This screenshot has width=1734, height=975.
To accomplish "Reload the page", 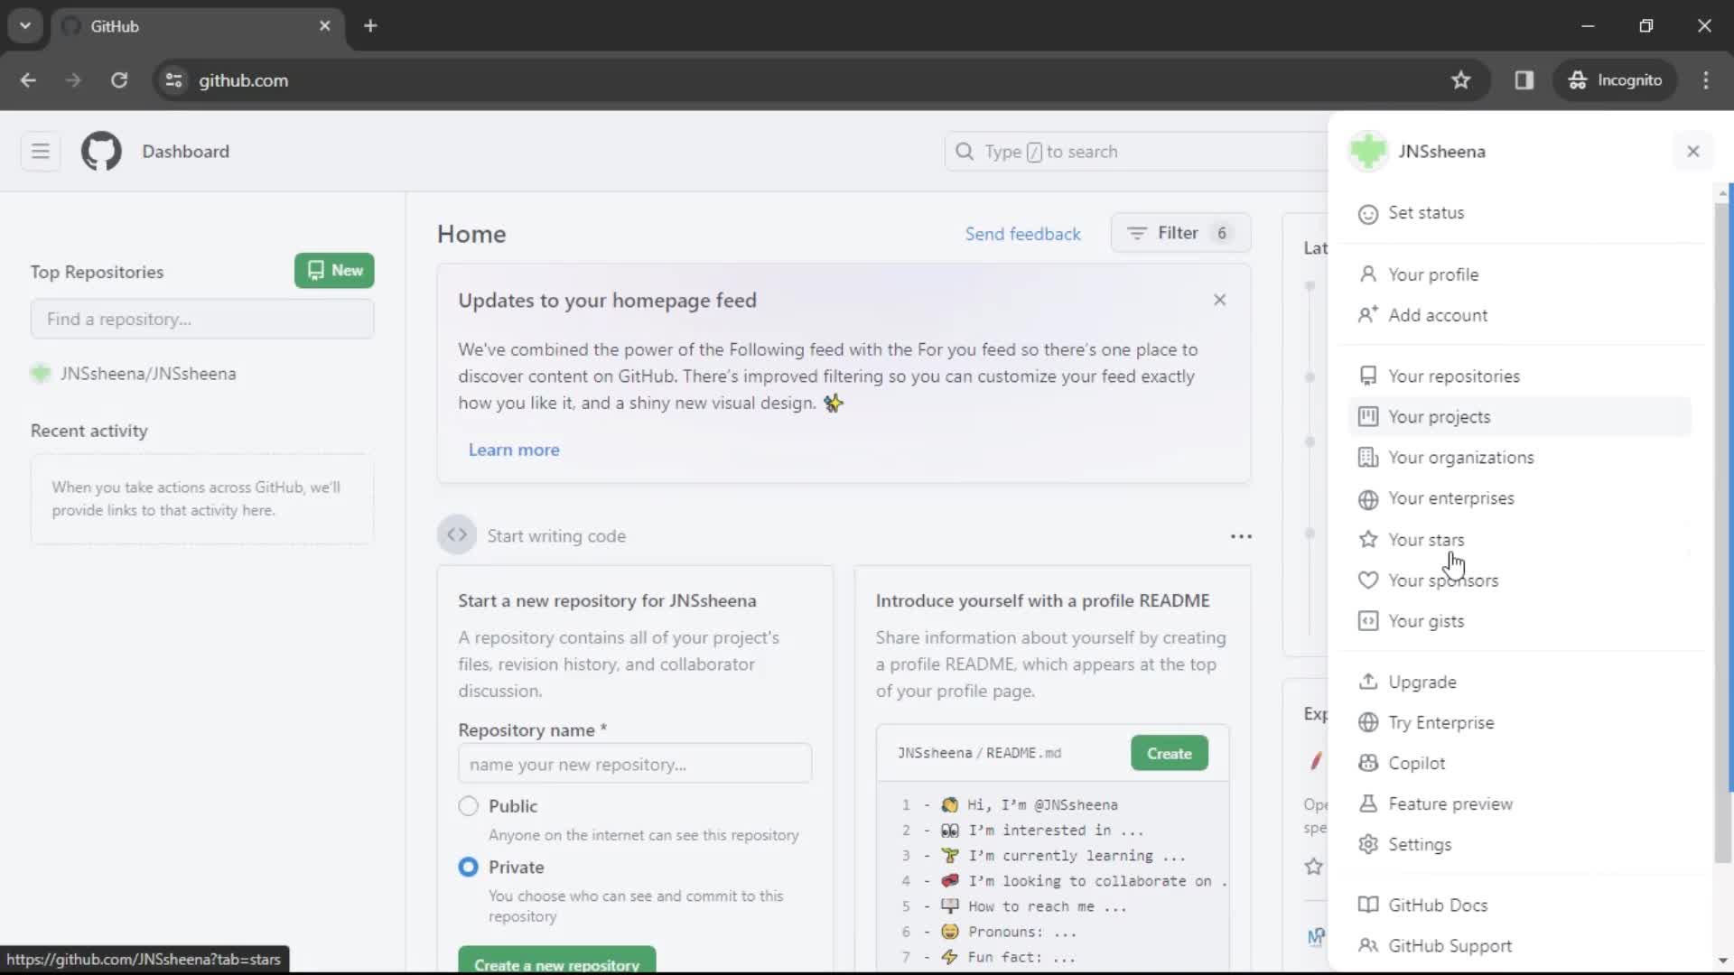I will [118, 80].
